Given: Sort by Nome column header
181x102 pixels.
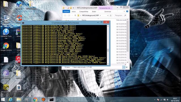Looking at the screenshot, I should pyautogui.click(x=84, y=20).
